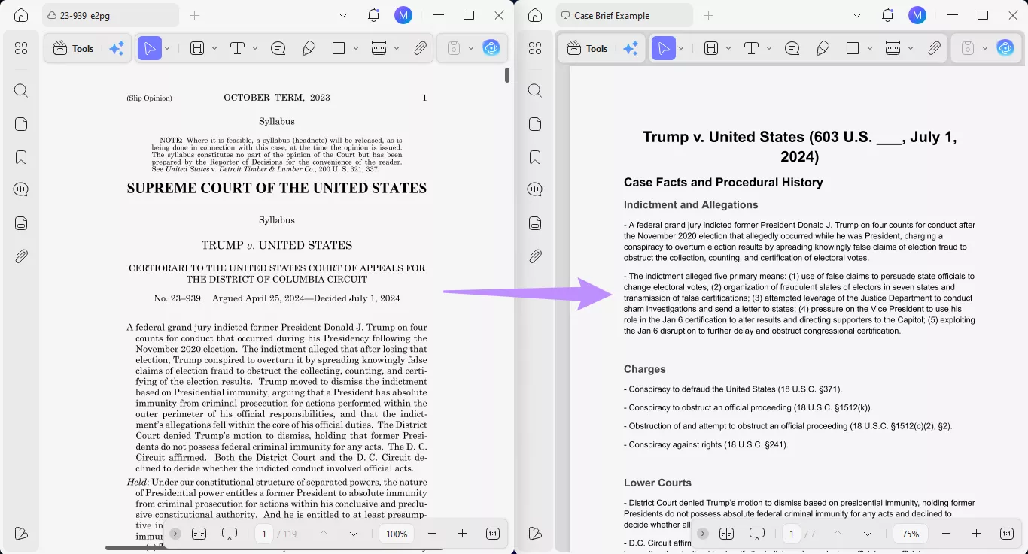Open the thumbnail grid icon in left window

pyautogui.click(x=21, y=48)
